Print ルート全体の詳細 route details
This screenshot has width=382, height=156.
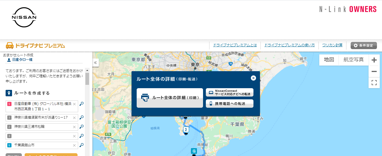[x=170, y=98]
